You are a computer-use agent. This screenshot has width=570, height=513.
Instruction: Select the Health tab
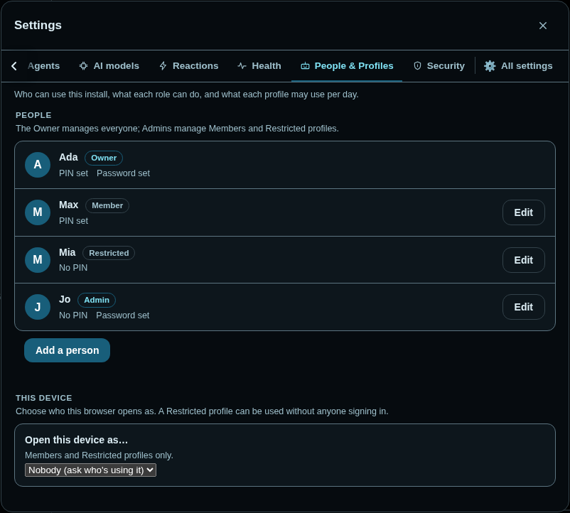pyautogui.click(x=259, y=66)
